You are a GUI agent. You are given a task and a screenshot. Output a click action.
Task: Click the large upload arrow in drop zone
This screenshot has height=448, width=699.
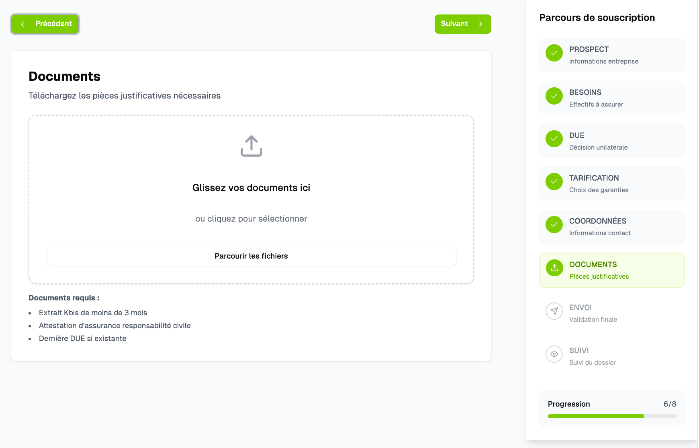[x=251, y=146]
